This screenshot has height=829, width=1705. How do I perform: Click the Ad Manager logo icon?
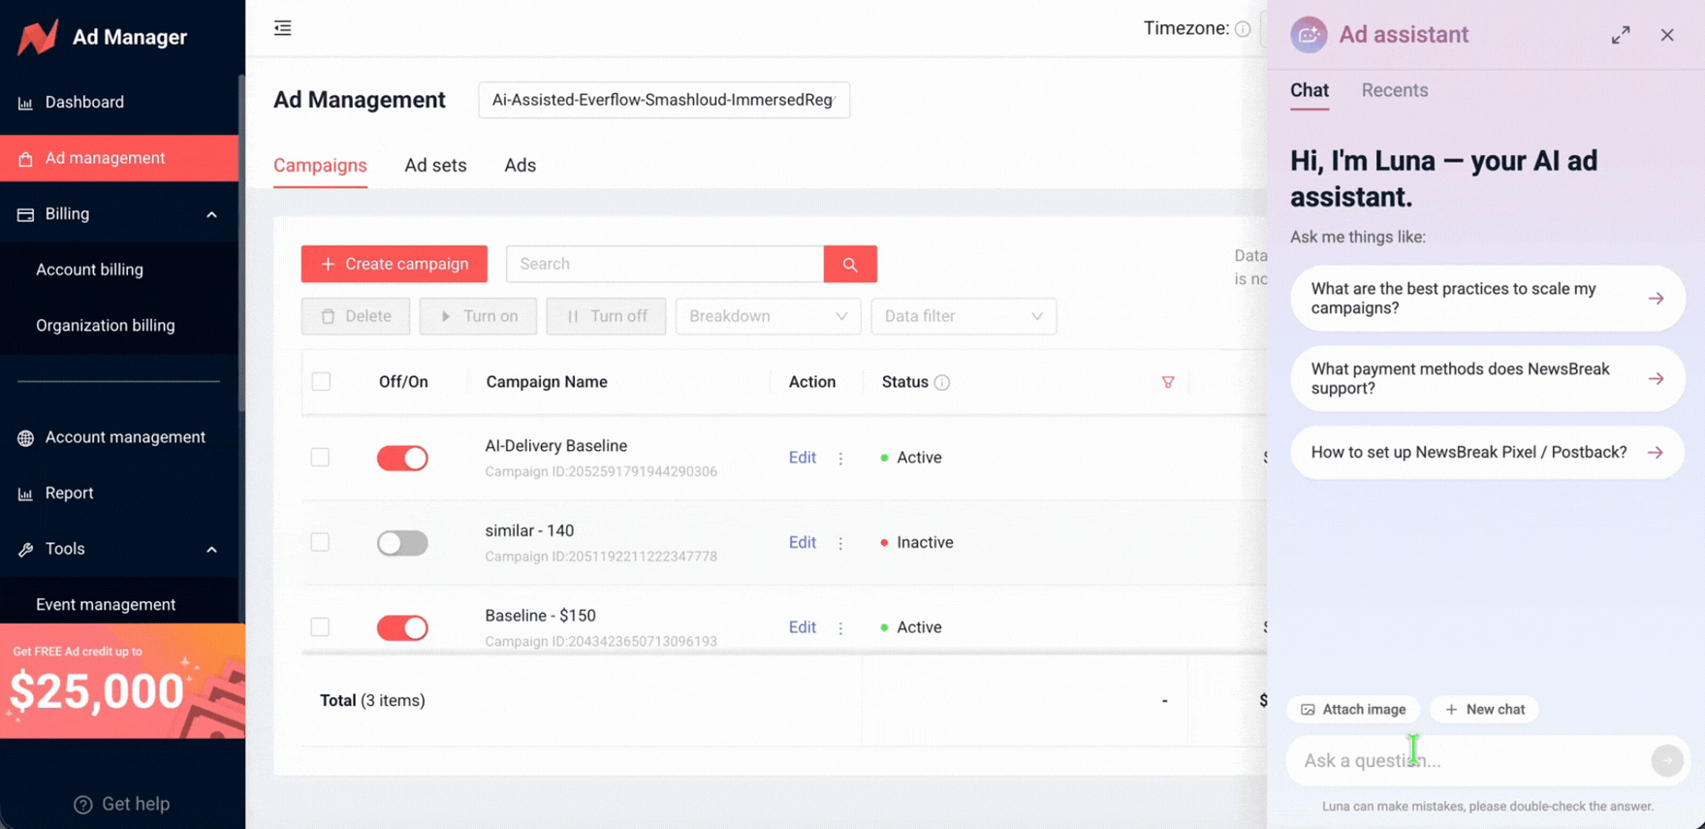(x=38, y=37)
